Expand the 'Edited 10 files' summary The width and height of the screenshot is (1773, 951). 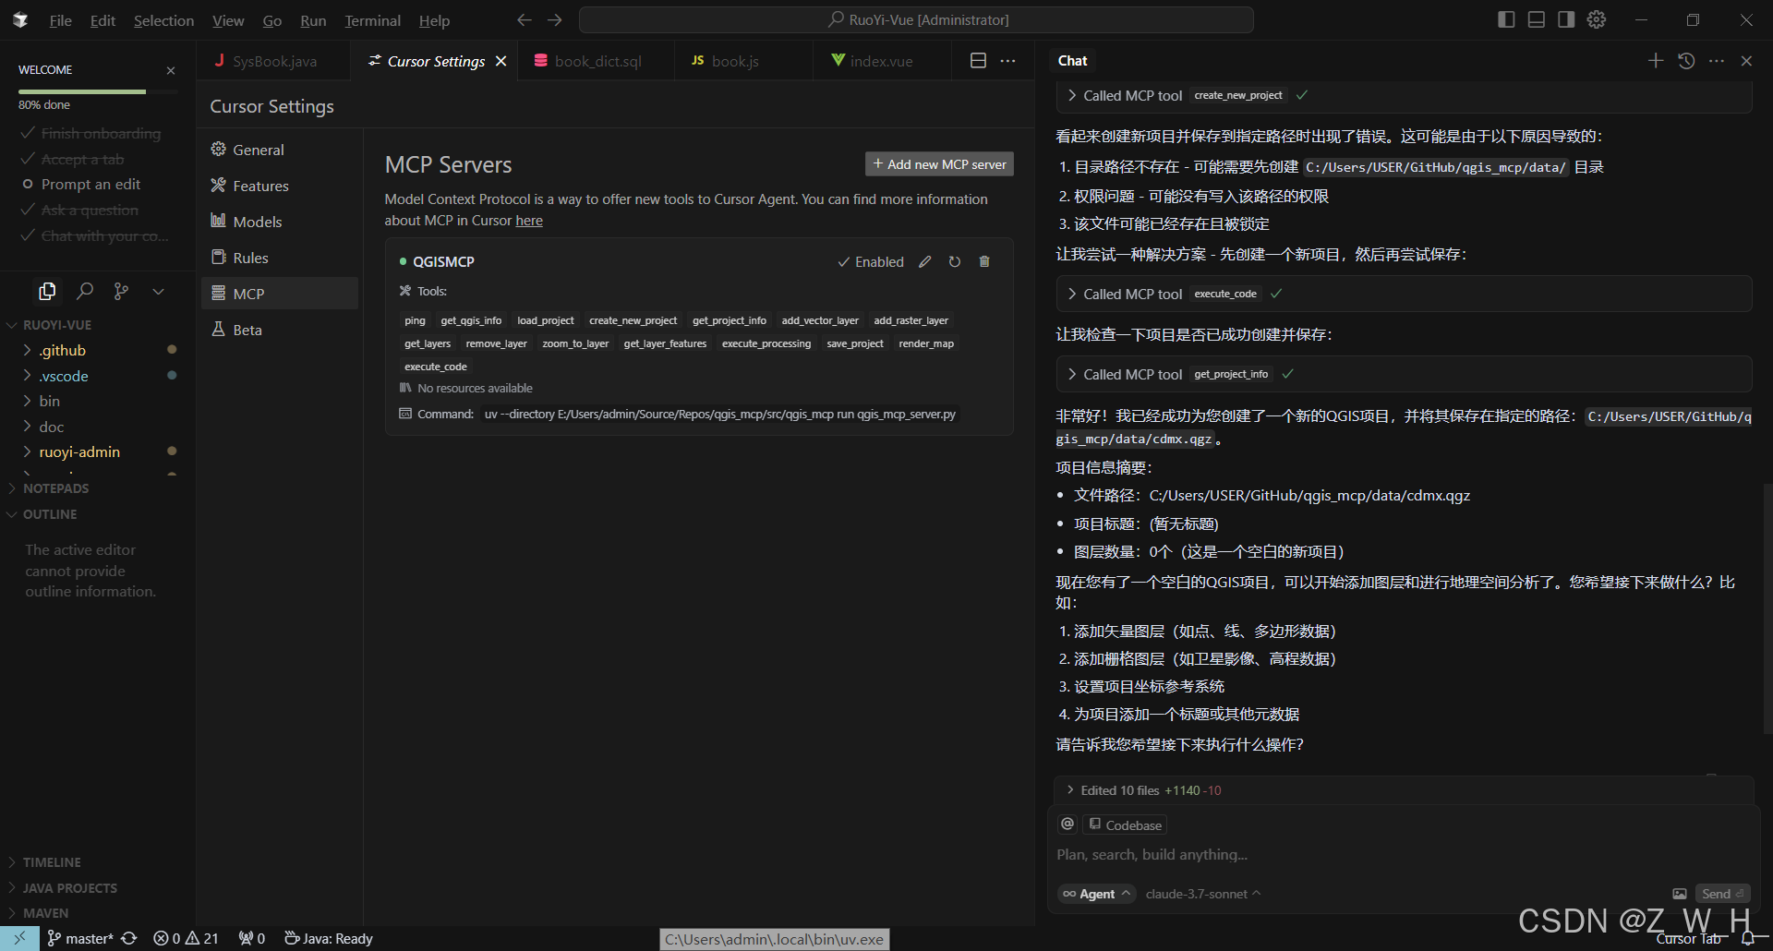[x=1403, y=790]
